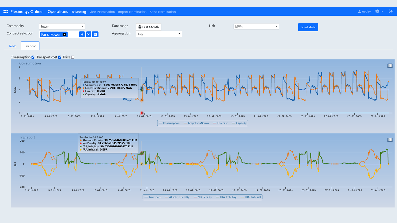Click the logout icon in header
This screenshot has width=397, height=223.
point(390,11)
